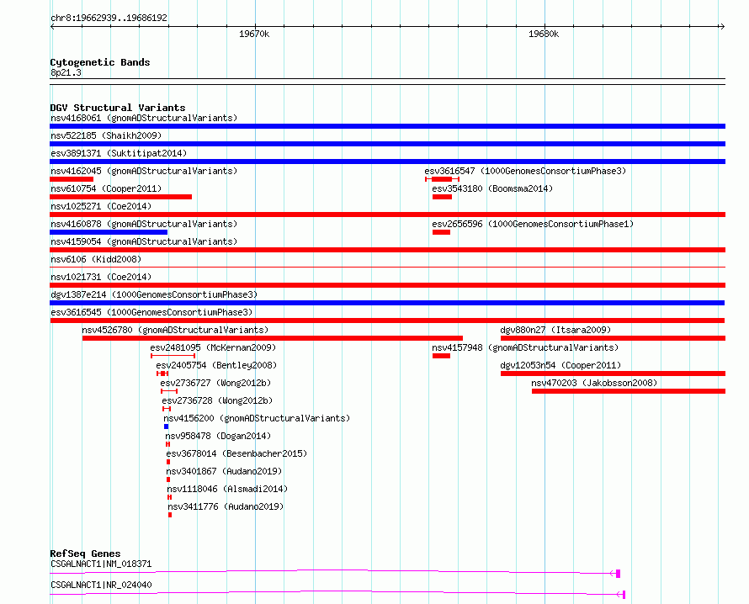
Task: Click the ruler's left arrowhead
Action: pos(52,27)
